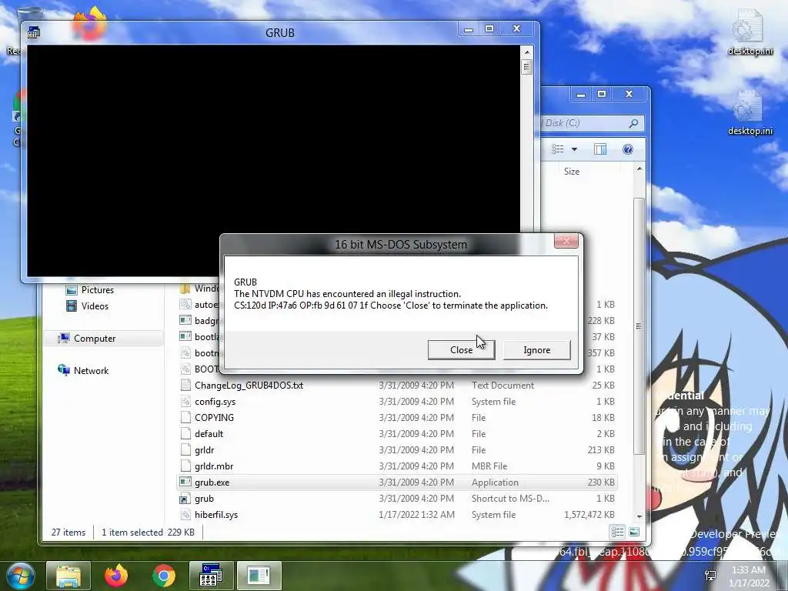Viewport: 788px width, 591px height.
Task: Toggle the preview pane icon in Explorer
Action: coord(600,149)
